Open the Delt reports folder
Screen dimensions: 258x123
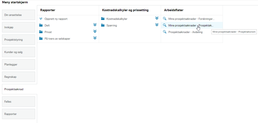tap(47, 26)
